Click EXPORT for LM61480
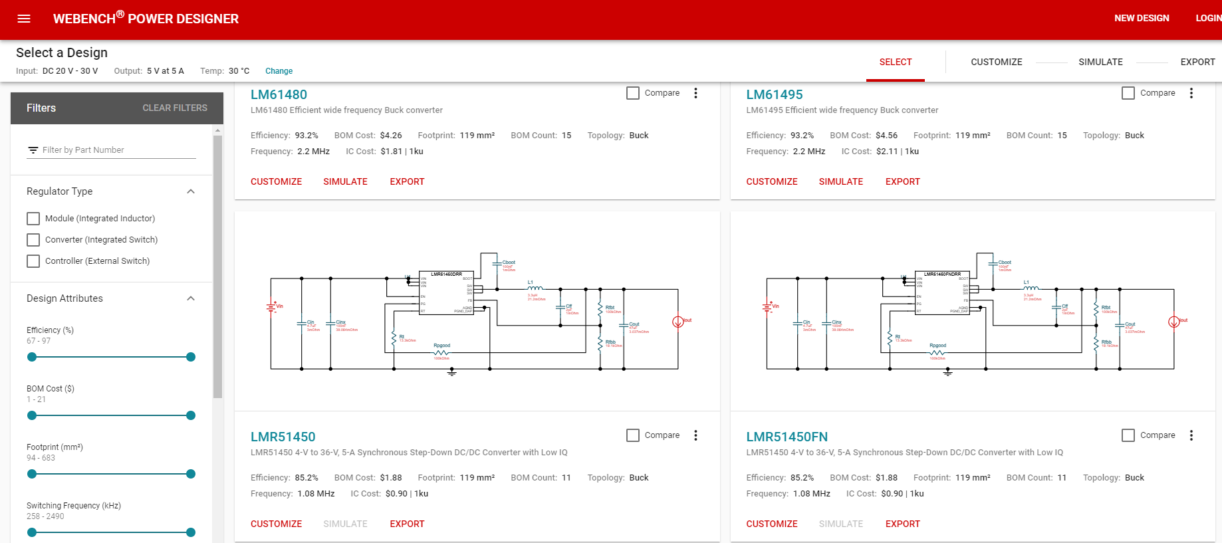Viewport: 1222px width, 543px height. point(407,181)
